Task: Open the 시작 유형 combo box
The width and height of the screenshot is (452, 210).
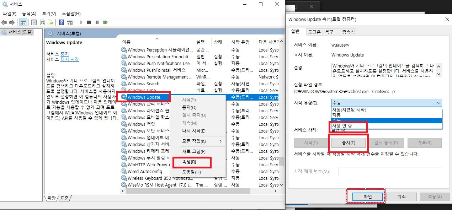Action: click(x=386, y=103)
